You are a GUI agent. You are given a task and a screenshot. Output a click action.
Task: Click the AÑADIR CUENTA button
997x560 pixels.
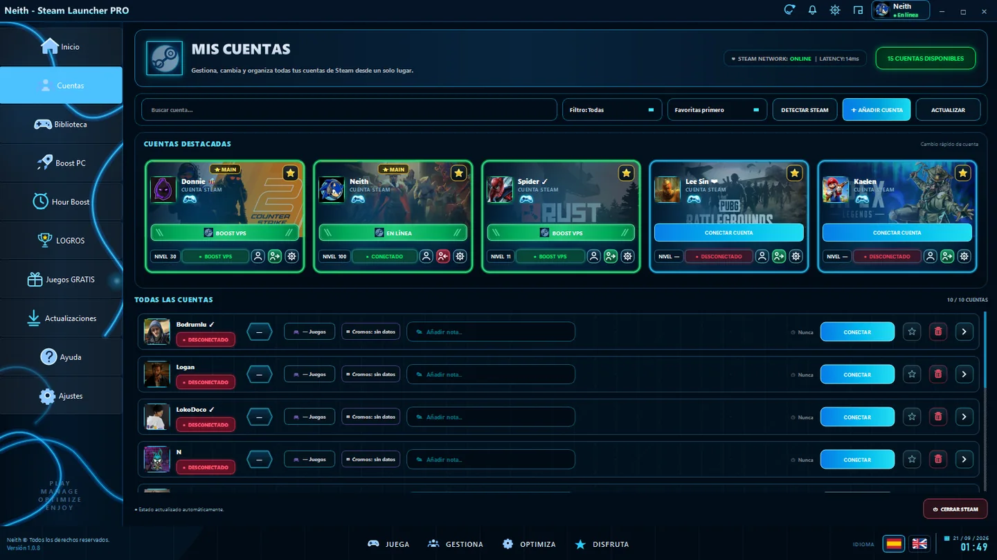tap(877, 109)
